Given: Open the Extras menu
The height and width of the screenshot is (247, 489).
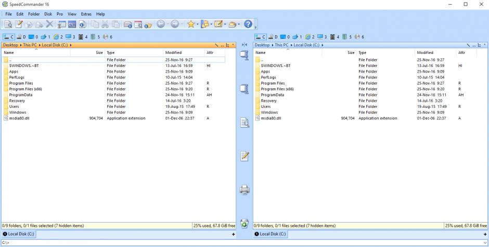Looking at the screenshot, I should [86, 14].
